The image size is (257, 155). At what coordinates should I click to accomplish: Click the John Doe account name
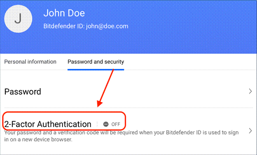[x=64, y=13]
